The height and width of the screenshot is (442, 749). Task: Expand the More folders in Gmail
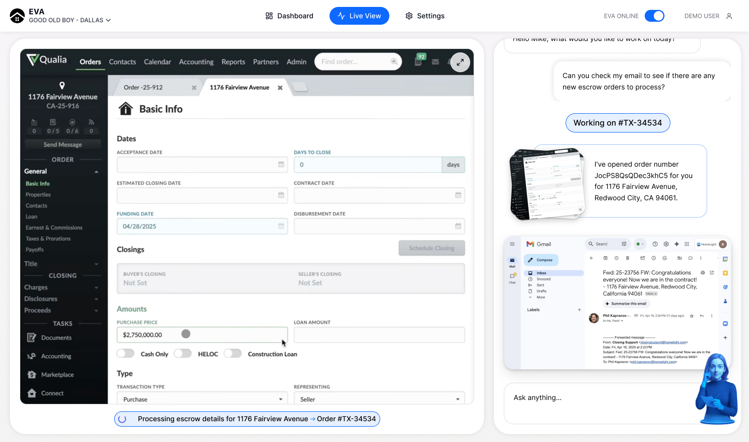point(537,297)
